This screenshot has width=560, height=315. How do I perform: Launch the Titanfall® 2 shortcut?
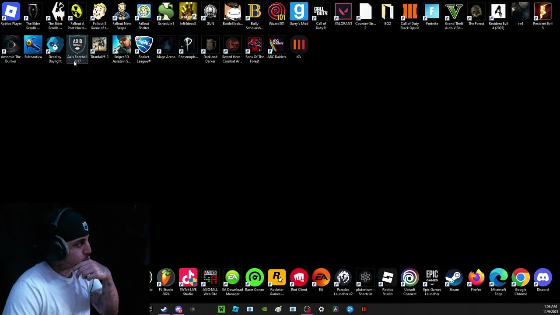pos(99,48)
